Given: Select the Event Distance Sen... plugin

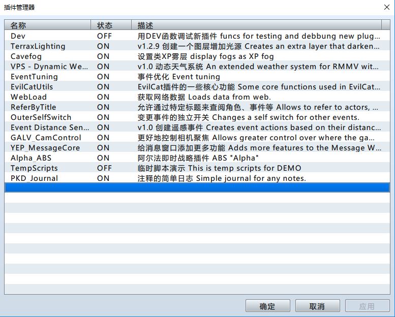Looking at the screenshot, I should [x=50, y=128].
